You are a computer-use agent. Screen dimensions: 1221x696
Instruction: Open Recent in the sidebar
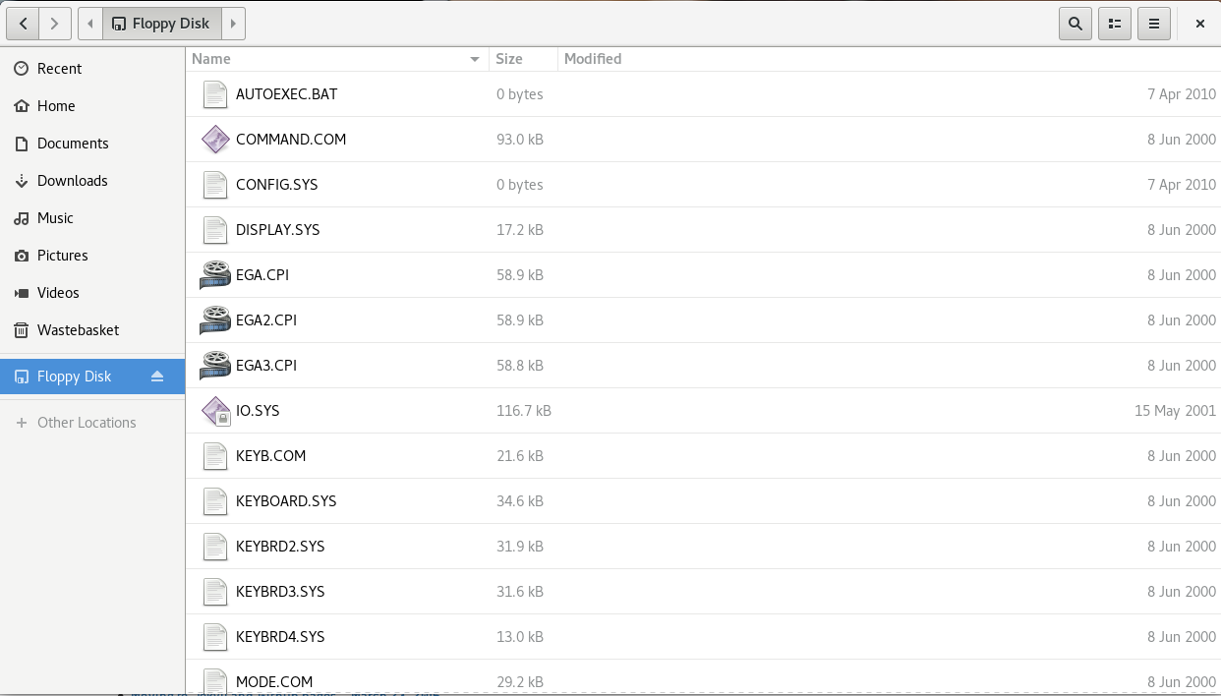coord(59,69)
